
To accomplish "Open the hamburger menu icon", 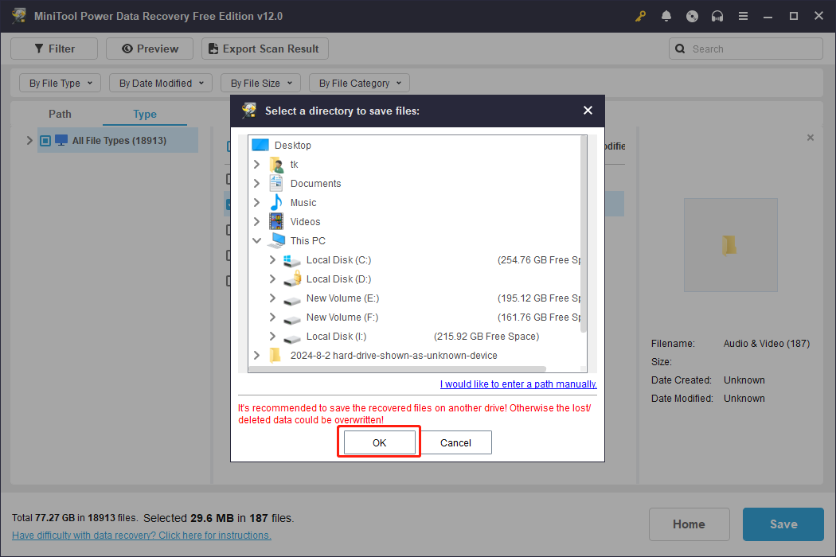I will (743, 16).
